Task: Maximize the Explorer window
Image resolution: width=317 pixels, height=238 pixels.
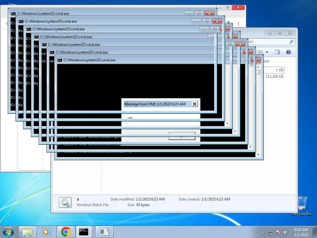Action: click(280, 33)
